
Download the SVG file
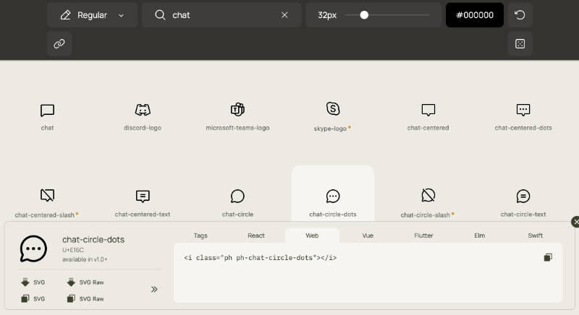pos(33,282)
